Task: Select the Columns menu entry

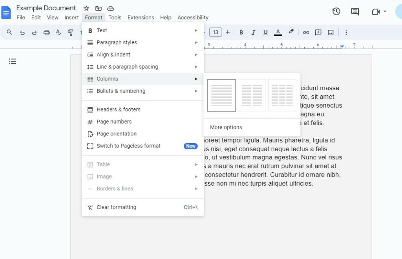Action: [143, 79]
